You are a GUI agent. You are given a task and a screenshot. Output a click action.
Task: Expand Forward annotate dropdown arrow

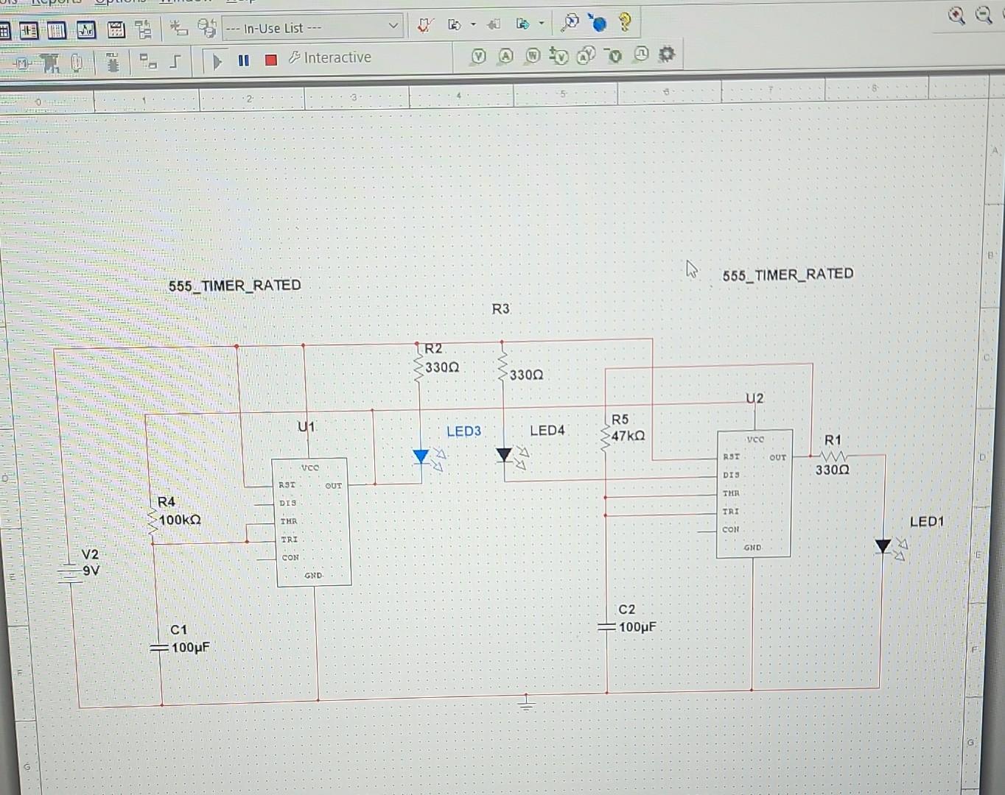(x=542, y=23)
